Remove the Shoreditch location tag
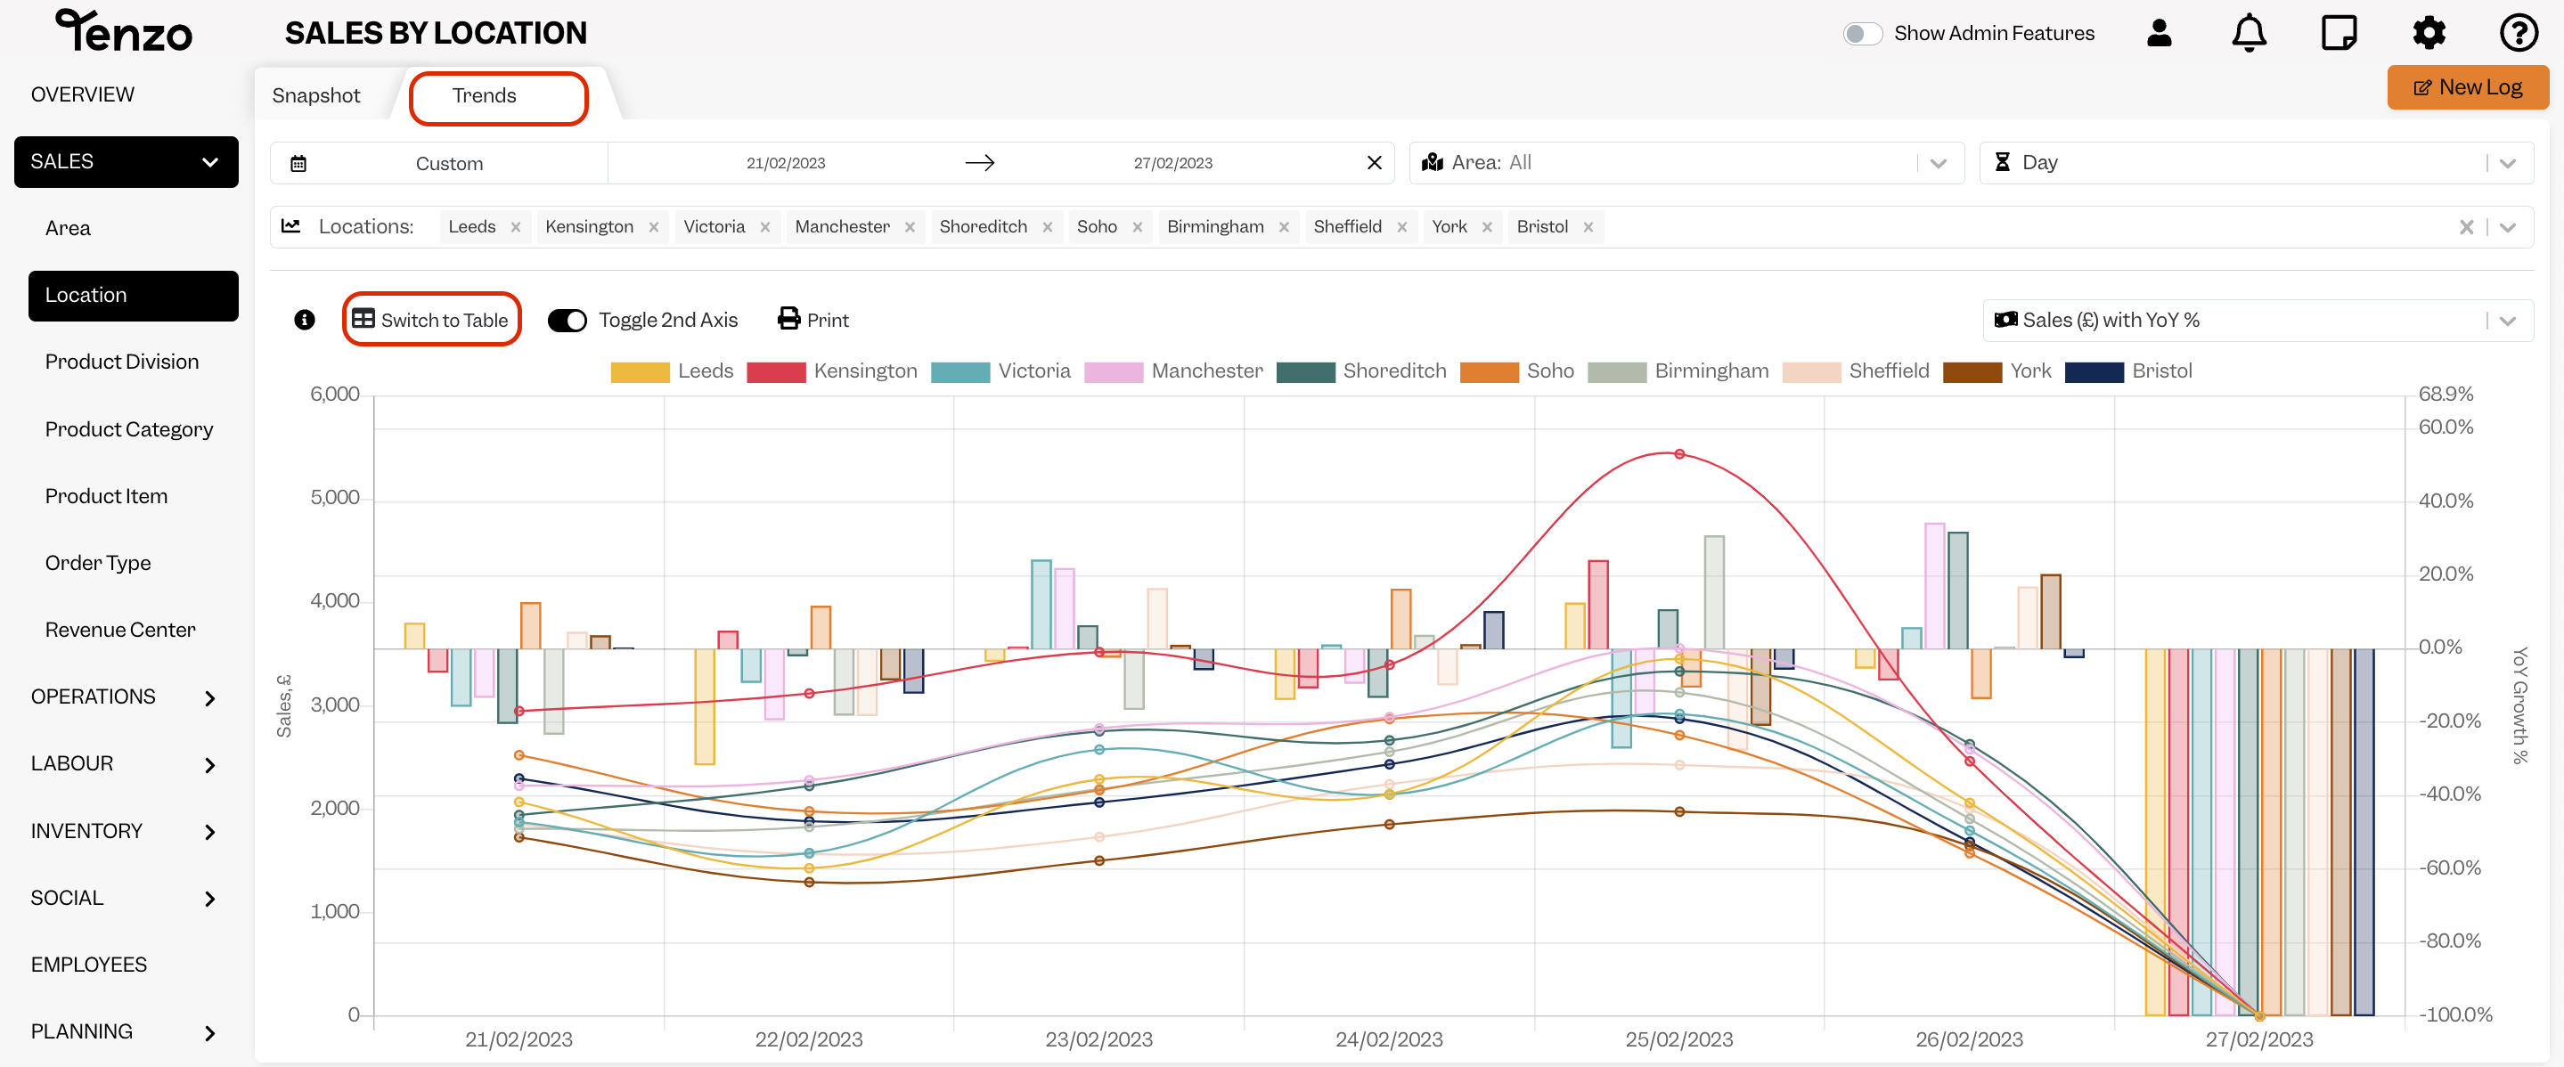Image resolution: width=2564 pixels, height=1067 pixels. [1047, 228]
